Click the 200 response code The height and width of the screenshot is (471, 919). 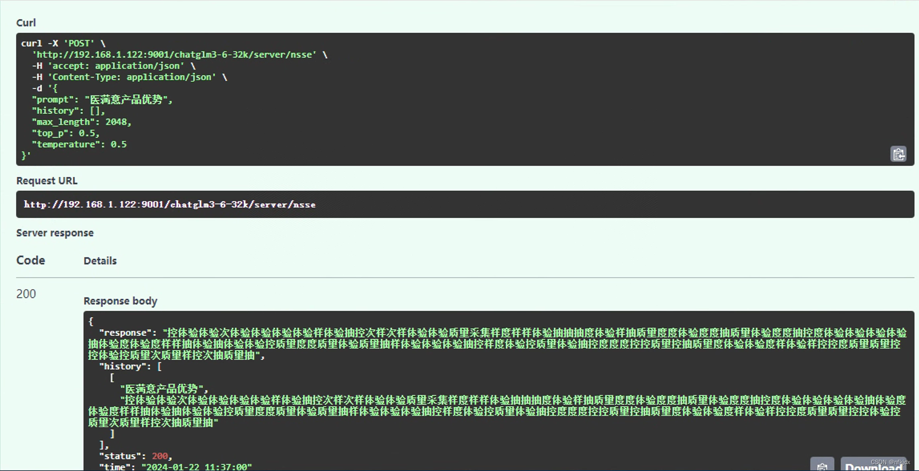[26, 294]
